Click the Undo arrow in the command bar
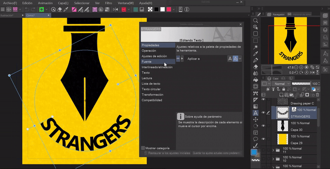The width and height of the screenshot is (330, 169). pos(27,9)
